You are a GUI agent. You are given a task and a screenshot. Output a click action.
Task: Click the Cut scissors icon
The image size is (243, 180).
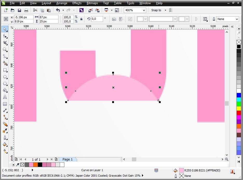tap(35, 10)
